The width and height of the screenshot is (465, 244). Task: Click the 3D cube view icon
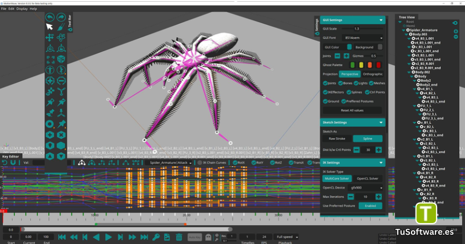click(x=61, y=59)
